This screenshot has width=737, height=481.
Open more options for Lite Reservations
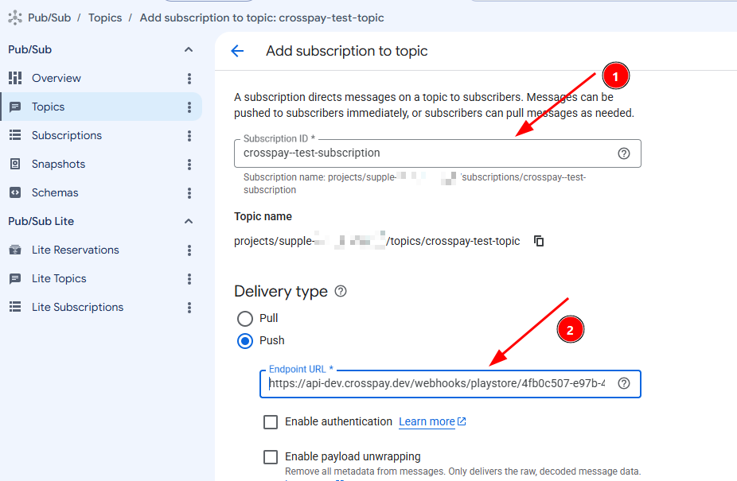click(189, 250)
